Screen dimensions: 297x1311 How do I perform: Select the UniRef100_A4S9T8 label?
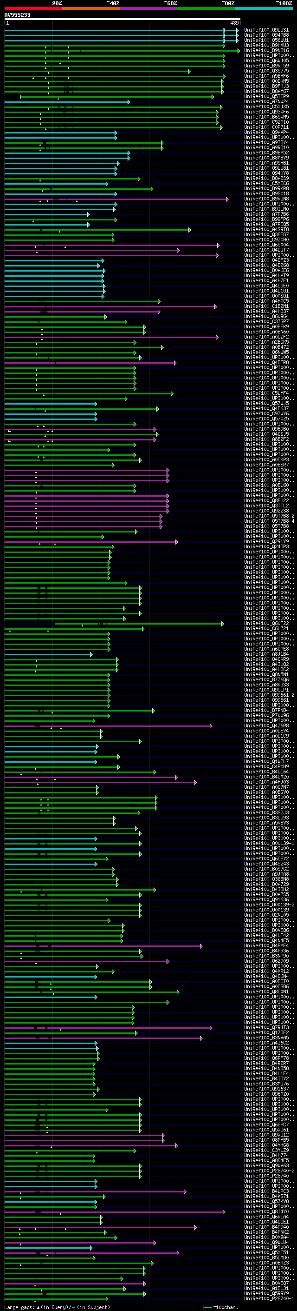266,230
